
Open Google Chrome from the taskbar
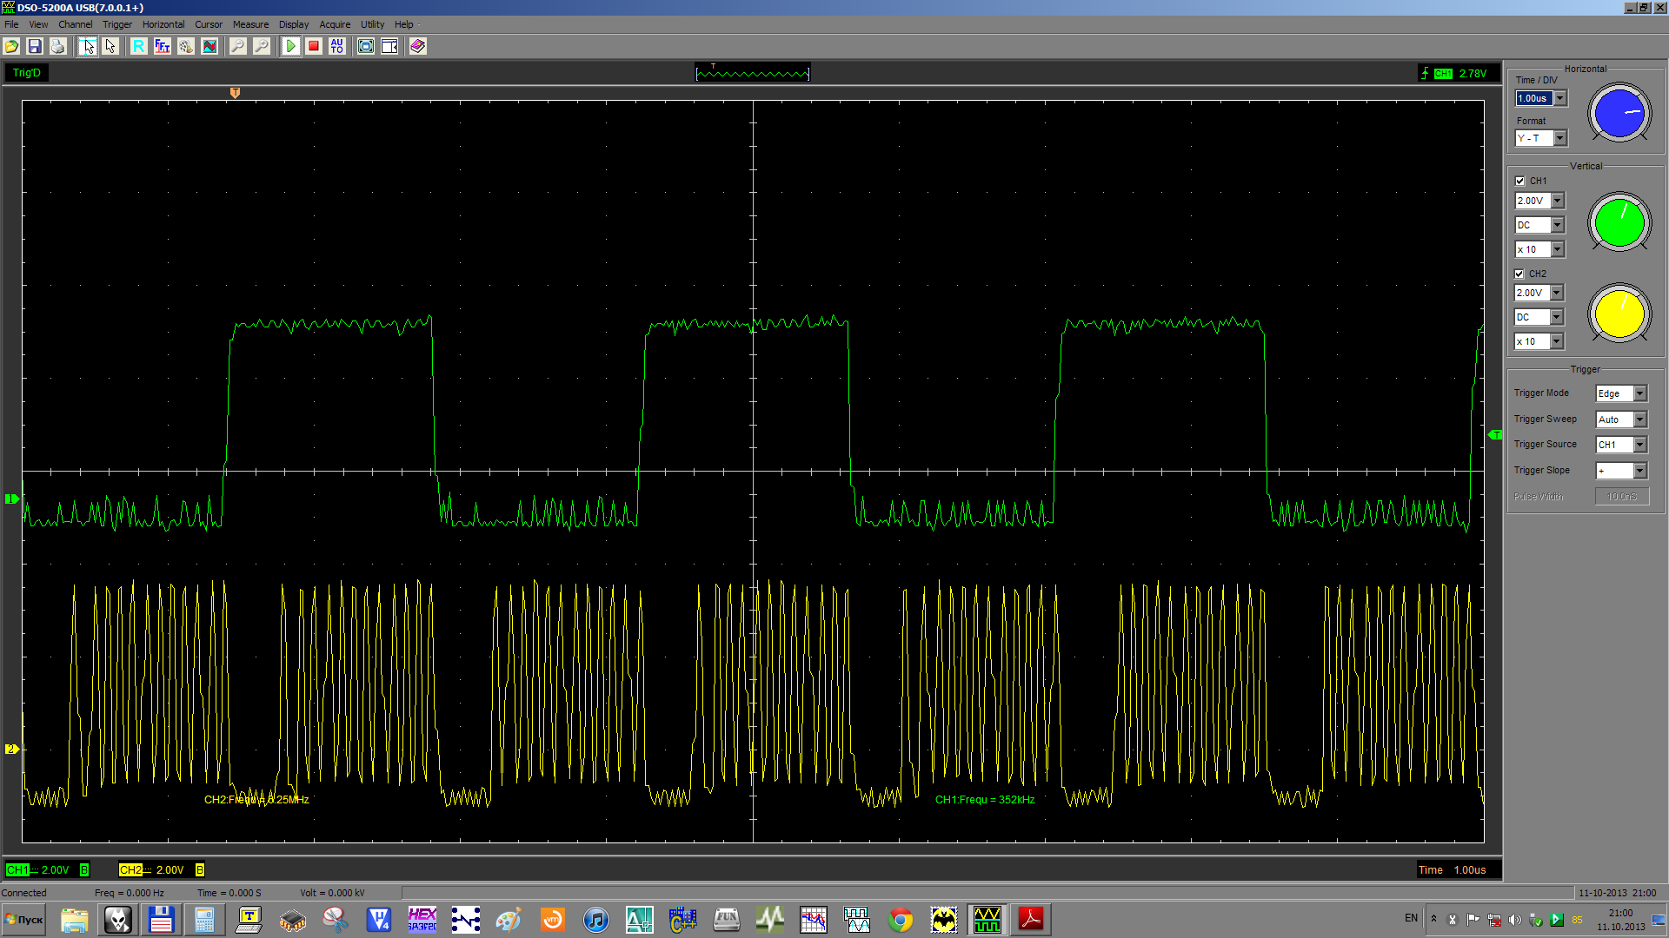[x=901, y=919]
